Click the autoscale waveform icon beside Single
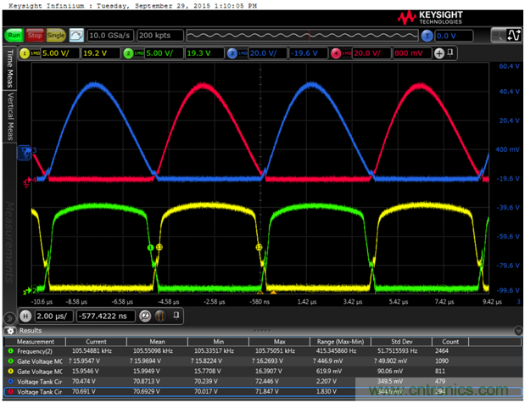Viewport: 525px width, 403px height. point(76,36)
